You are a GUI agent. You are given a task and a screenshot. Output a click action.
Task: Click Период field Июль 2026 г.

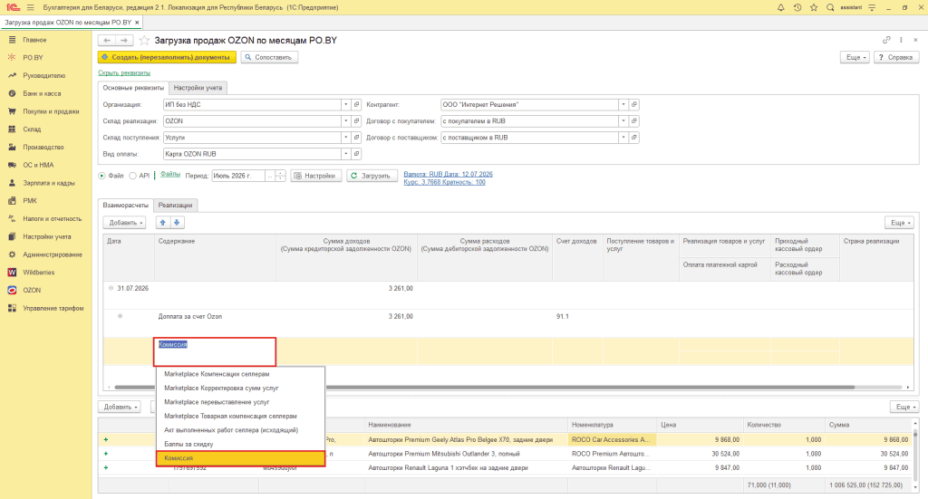[238, 176]
